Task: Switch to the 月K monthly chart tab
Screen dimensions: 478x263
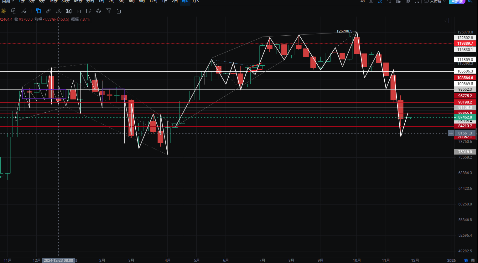Action: [x=196, y=1]
